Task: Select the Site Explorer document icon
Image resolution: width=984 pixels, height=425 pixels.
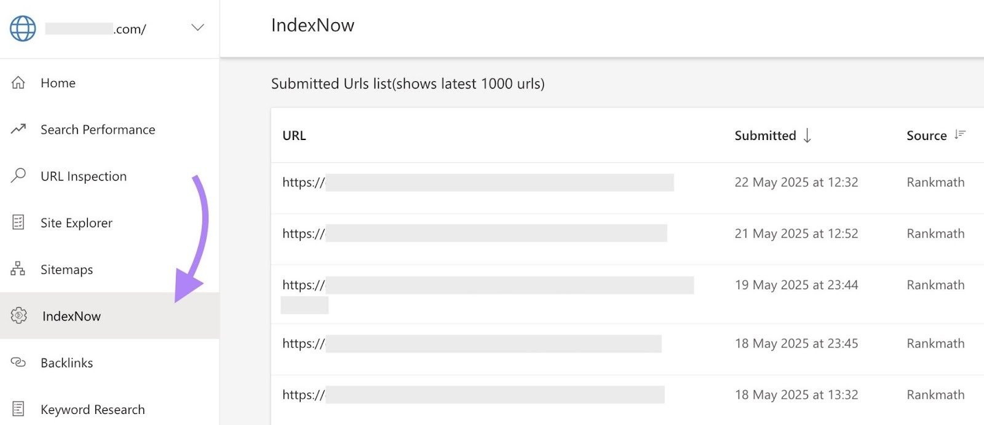Action: [x=17, y=222]
